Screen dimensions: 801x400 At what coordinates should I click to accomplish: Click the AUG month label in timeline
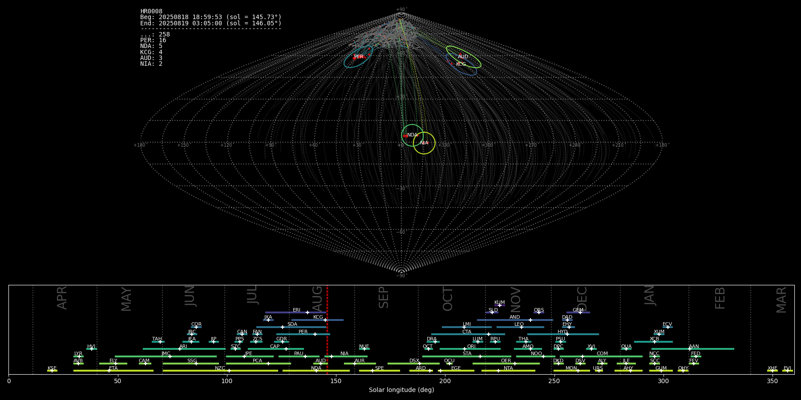[x=317, y=298]
